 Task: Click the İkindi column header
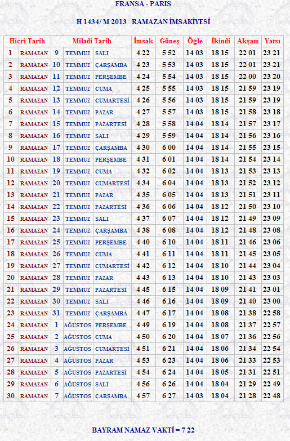(x=221, y=41)
